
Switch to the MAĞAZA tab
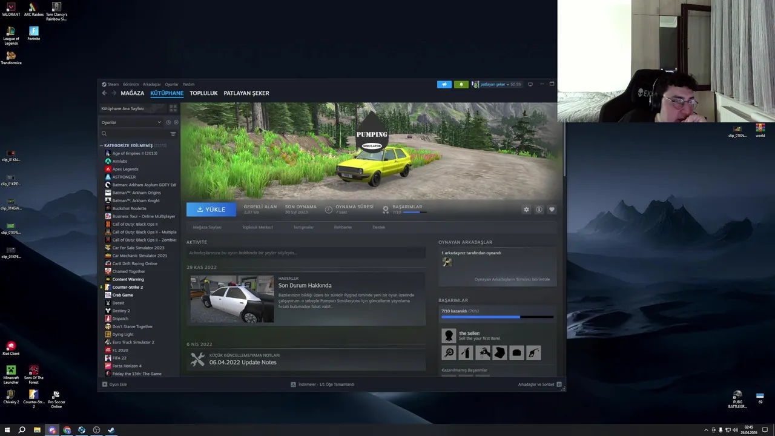coord(132,93)
